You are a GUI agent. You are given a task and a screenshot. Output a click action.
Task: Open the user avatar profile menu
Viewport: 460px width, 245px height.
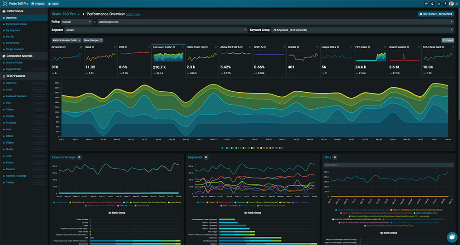(x=451, y=4)
